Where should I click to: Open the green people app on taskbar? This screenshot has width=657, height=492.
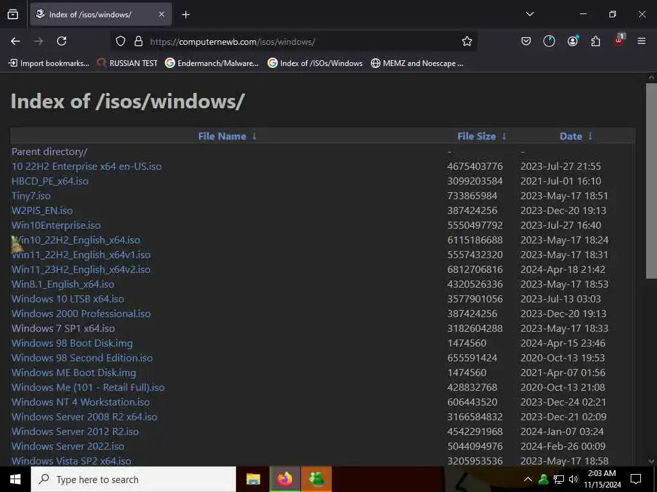click(x=316, y=479)
